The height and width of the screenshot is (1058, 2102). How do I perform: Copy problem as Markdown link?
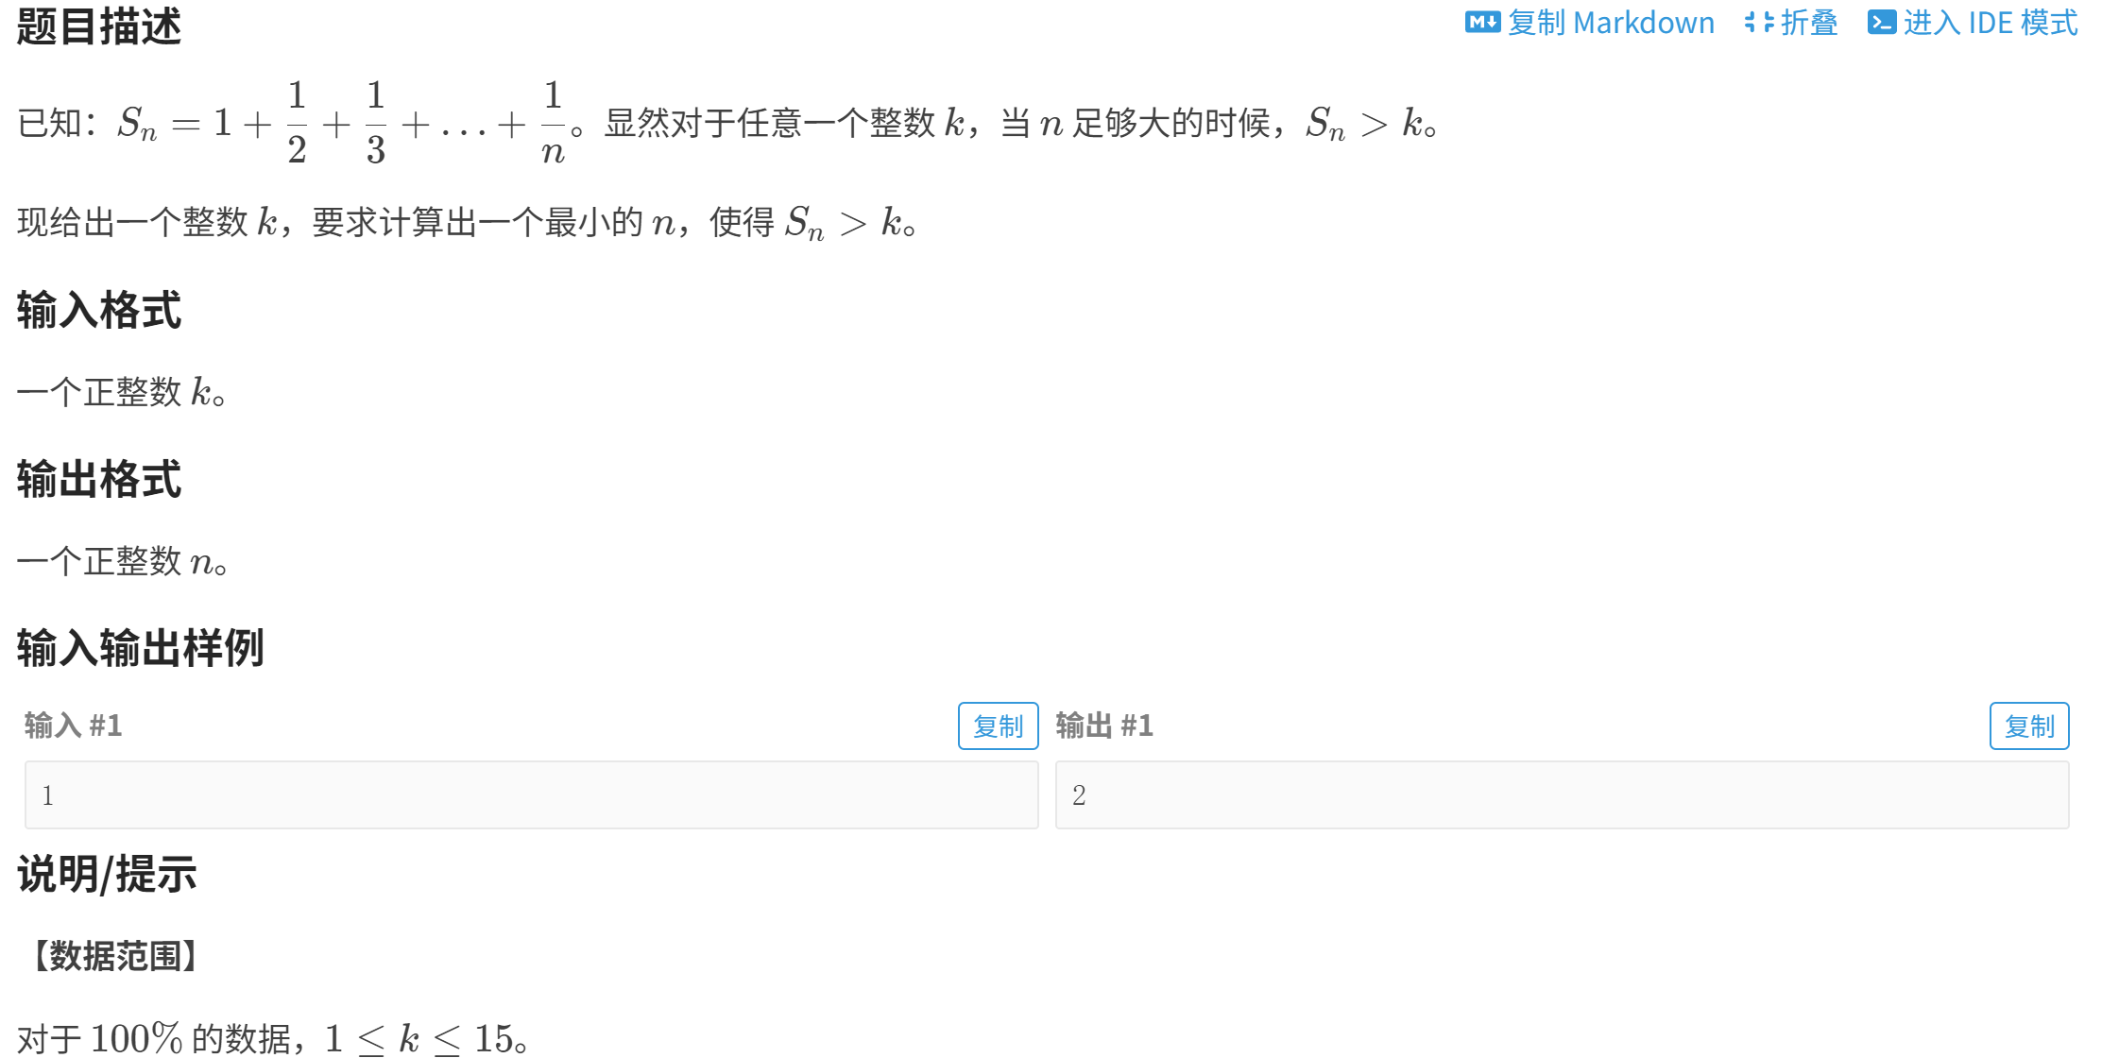(1590, 22)
